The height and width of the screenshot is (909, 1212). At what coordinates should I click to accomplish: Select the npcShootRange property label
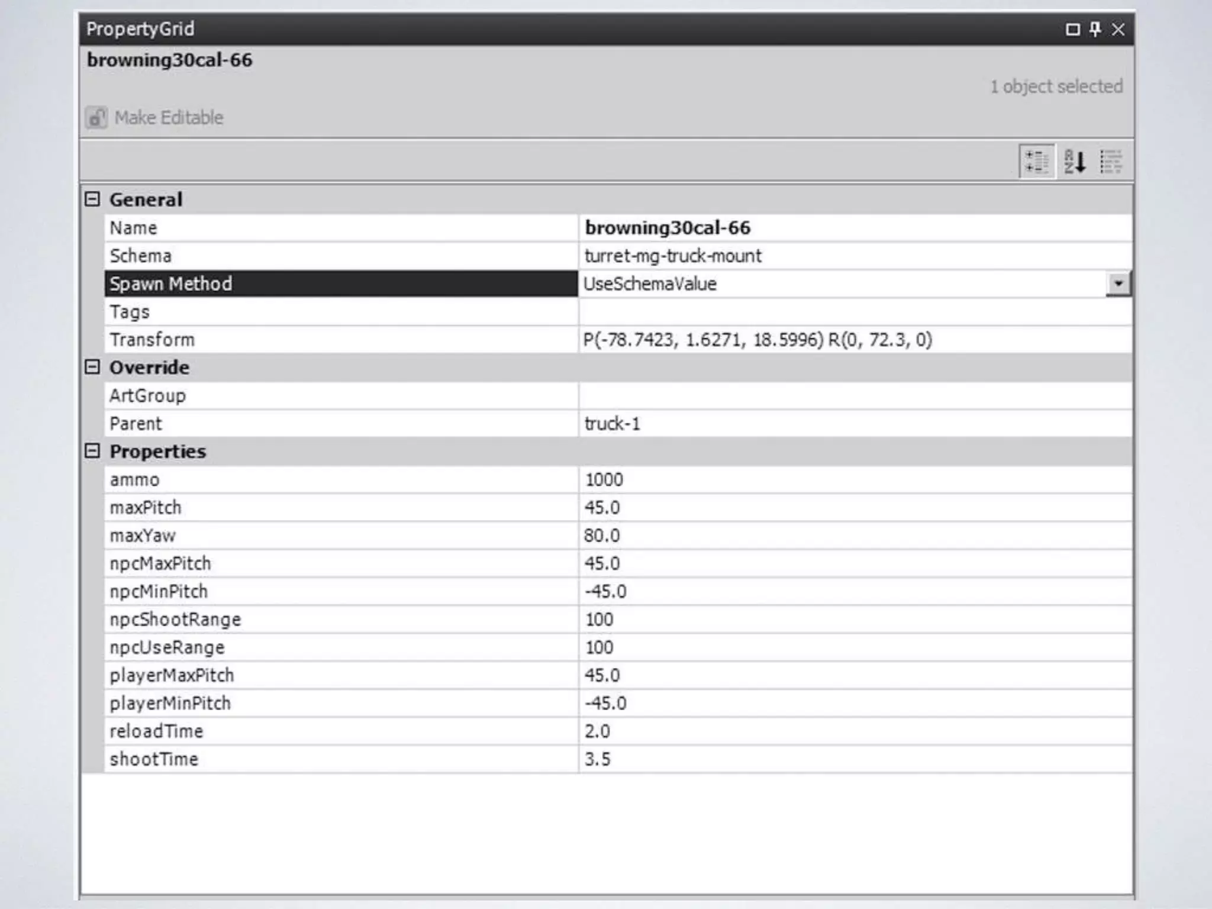coord(175,620)
